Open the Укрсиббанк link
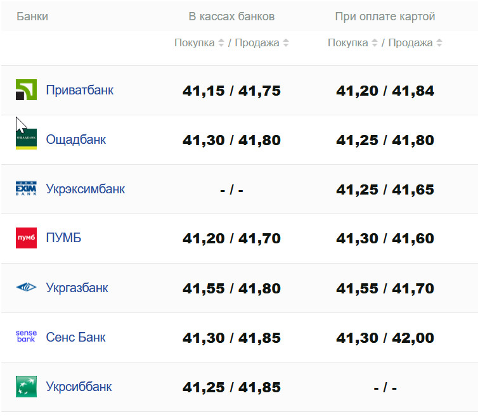 (79, 387)
